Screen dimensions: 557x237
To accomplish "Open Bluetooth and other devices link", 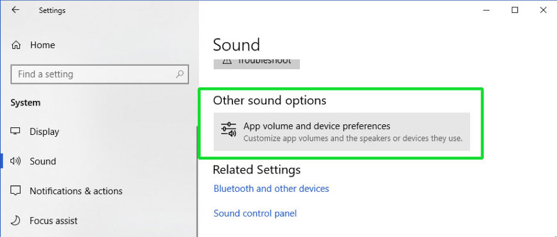I will 271,188.
